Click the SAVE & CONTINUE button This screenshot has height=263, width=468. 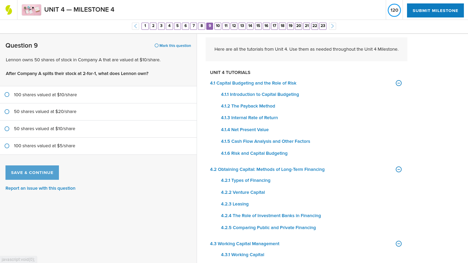tap(32, 172)
